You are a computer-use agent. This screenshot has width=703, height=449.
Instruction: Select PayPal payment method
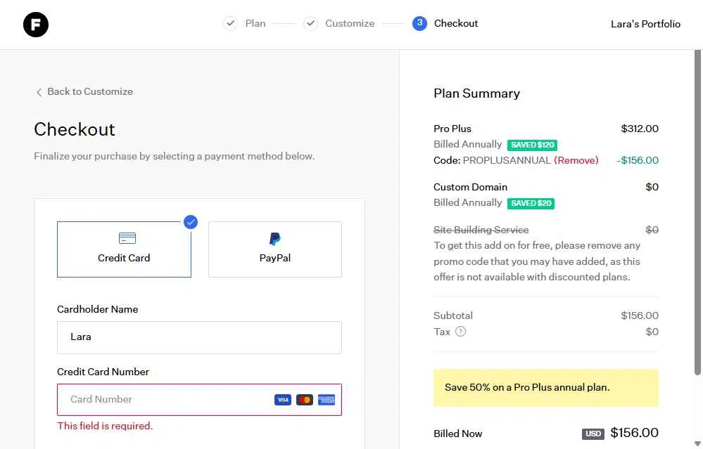coord(275,249)
